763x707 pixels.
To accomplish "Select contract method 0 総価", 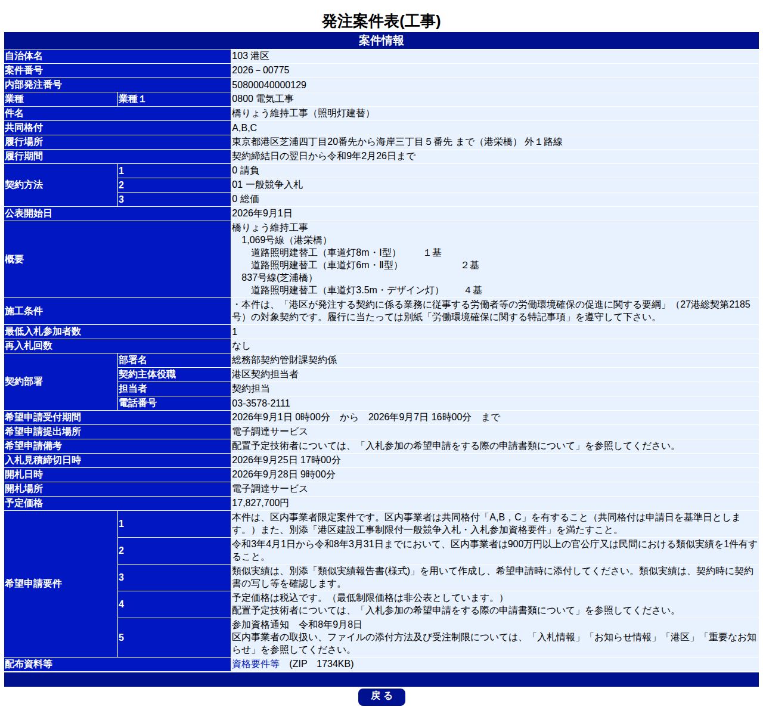I will (246, 199).
